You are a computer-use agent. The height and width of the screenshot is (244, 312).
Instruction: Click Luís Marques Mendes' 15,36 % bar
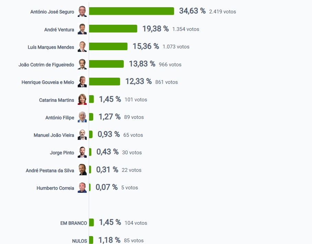tap(108, 46)
